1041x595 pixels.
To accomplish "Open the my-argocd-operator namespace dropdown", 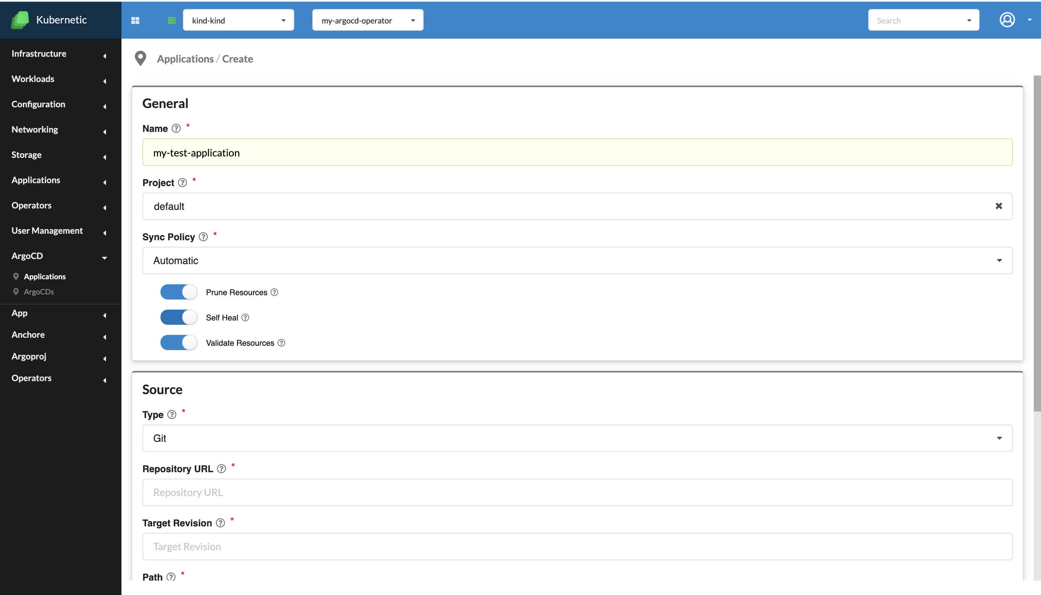I will click(x=368, y=20).
